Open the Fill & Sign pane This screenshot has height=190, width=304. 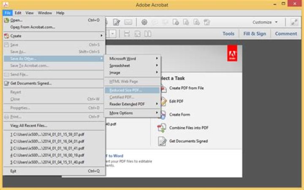coord(255,34)
